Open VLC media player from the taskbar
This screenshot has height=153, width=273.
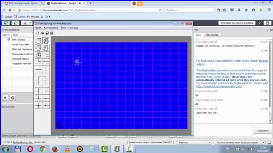click(67, 149)
